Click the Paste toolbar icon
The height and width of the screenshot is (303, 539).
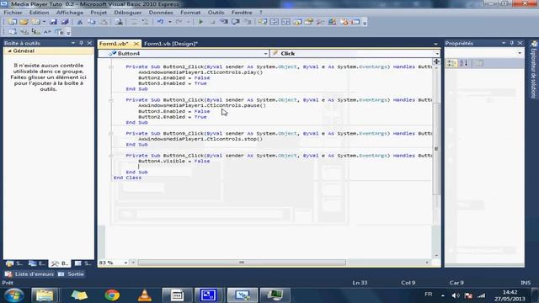104,22
